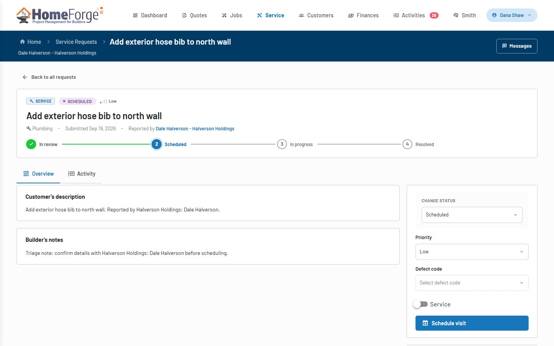Follow the Back to all requests link

tap(49, 77)
